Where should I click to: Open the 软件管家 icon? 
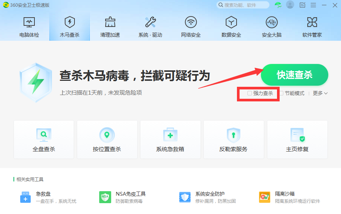coord(312,22)
